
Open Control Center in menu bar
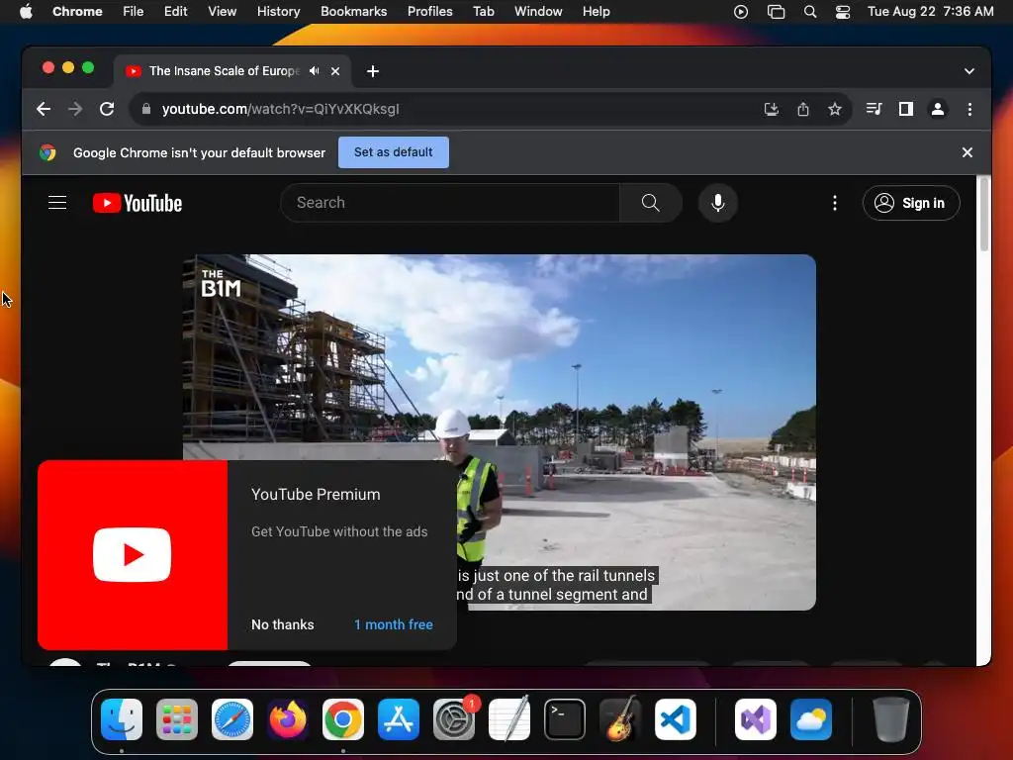(x=843, y=12)
